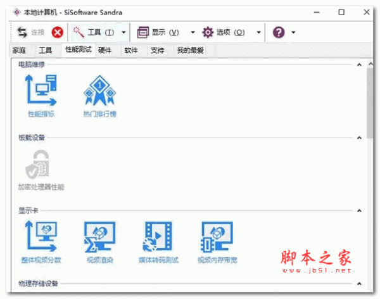Viewport: 380px width, 299px height.
Task: Click the Sandra app icon in title bar
Action: 16,12
